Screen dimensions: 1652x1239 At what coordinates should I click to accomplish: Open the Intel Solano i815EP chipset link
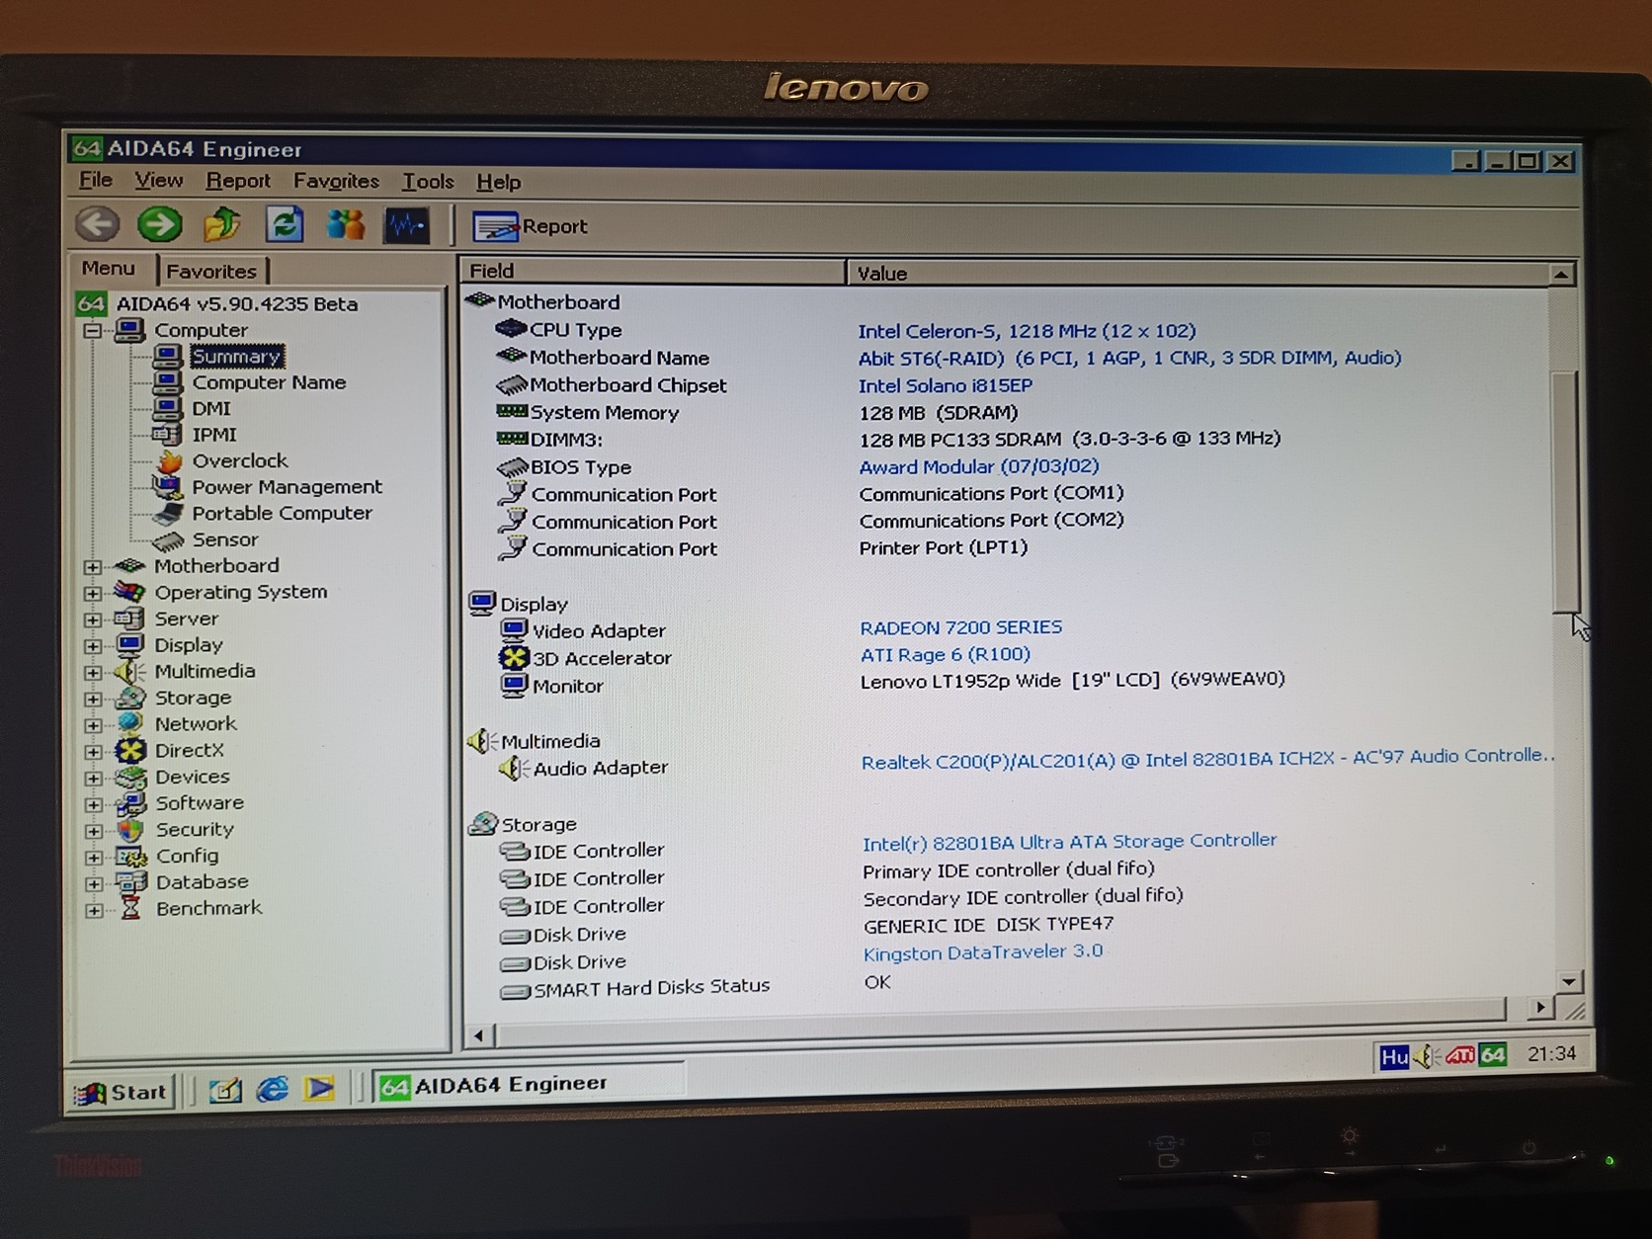click(946, 385)
